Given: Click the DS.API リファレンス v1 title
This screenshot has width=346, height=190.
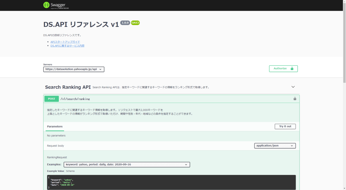Looking at the screenshot, I should click(x=81, y=24).
